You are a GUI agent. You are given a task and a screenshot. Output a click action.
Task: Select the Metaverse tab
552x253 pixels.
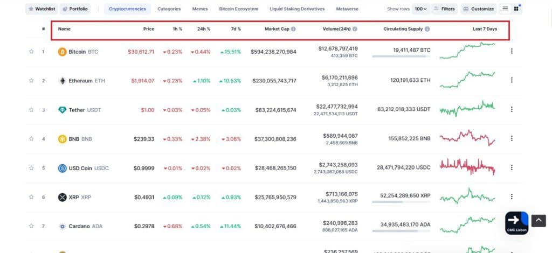(x=347, y=9)
